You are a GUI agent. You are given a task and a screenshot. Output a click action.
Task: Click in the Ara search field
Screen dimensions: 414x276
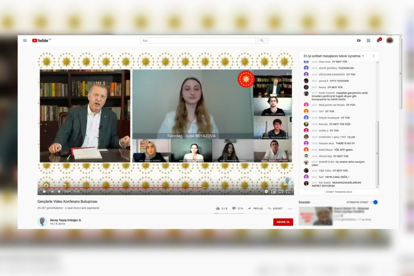(x=198, y=40)
